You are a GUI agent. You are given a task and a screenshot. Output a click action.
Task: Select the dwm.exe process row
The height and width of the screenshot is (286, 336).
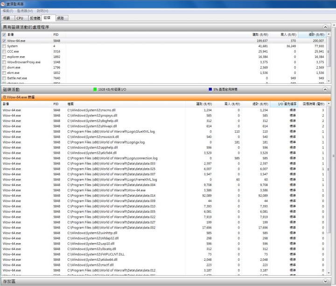[164, 68]
